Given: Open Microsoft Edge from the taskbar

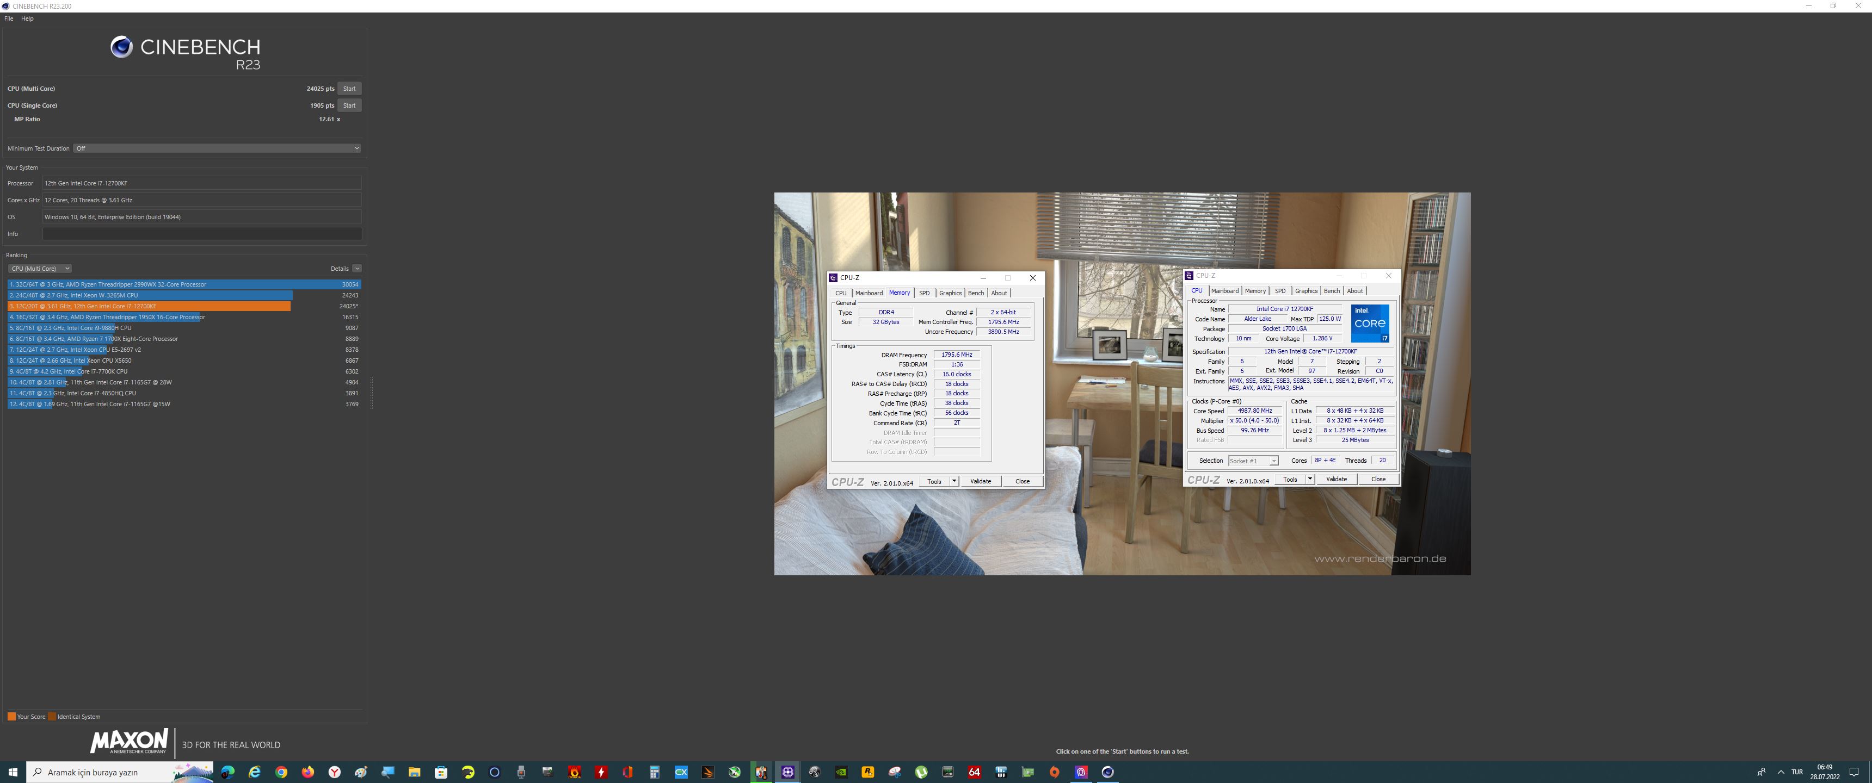Looking at the screenshot, I should (227, 772).
